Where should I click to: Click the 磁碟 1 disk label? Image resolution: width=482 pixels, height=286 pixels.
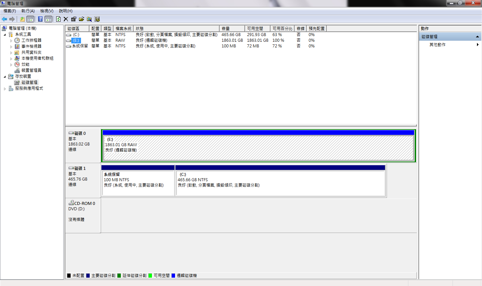coord(80,169)
